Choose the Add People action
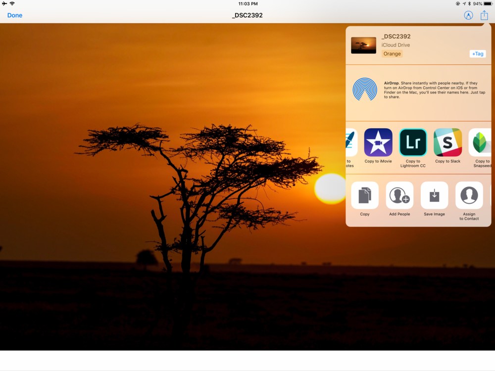This screenshot has width=495, height=371. click(399, 195)
